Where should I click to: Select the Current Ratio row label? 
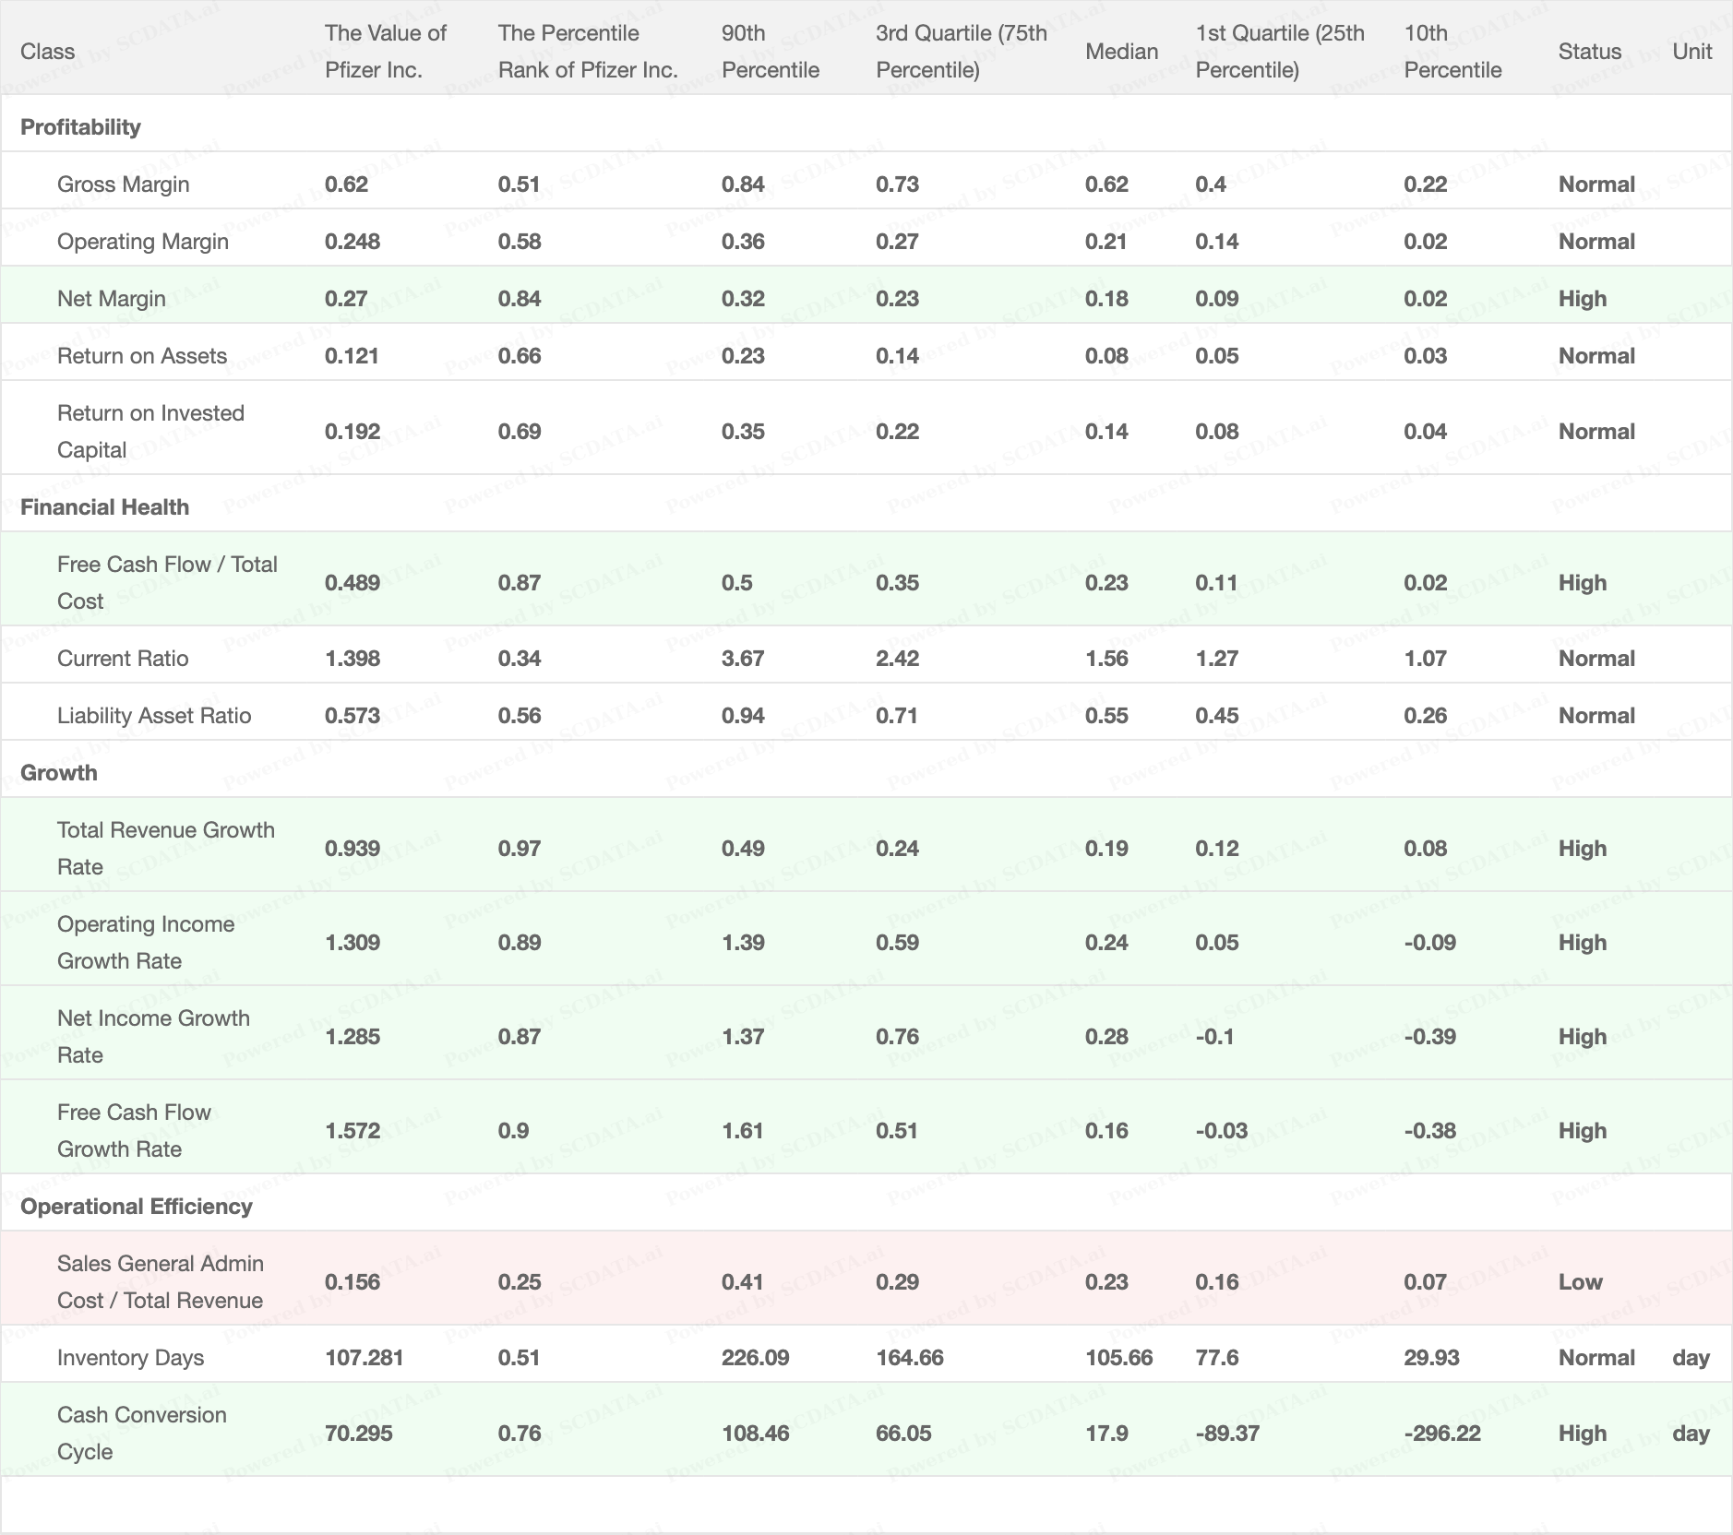[122, 659]
